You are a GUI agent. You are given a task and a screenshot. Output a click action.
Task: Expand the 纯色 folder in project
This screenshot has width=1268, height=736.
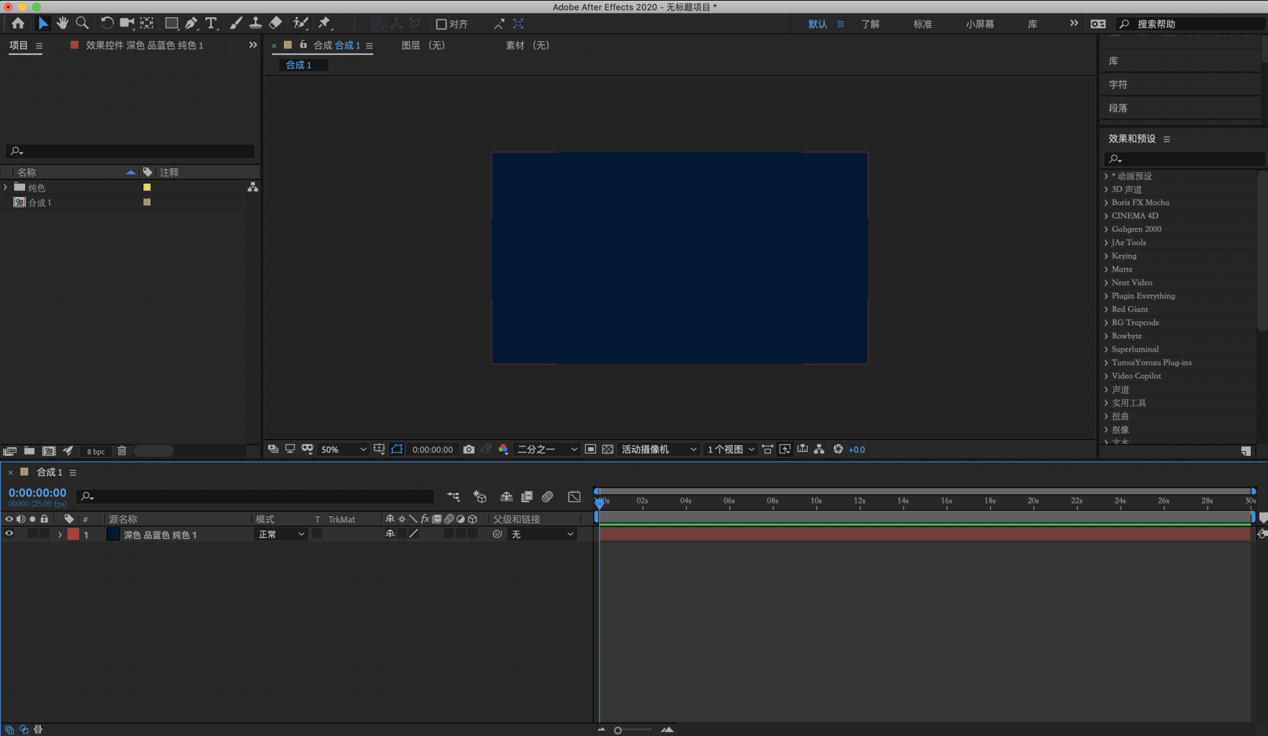point(6,188)
